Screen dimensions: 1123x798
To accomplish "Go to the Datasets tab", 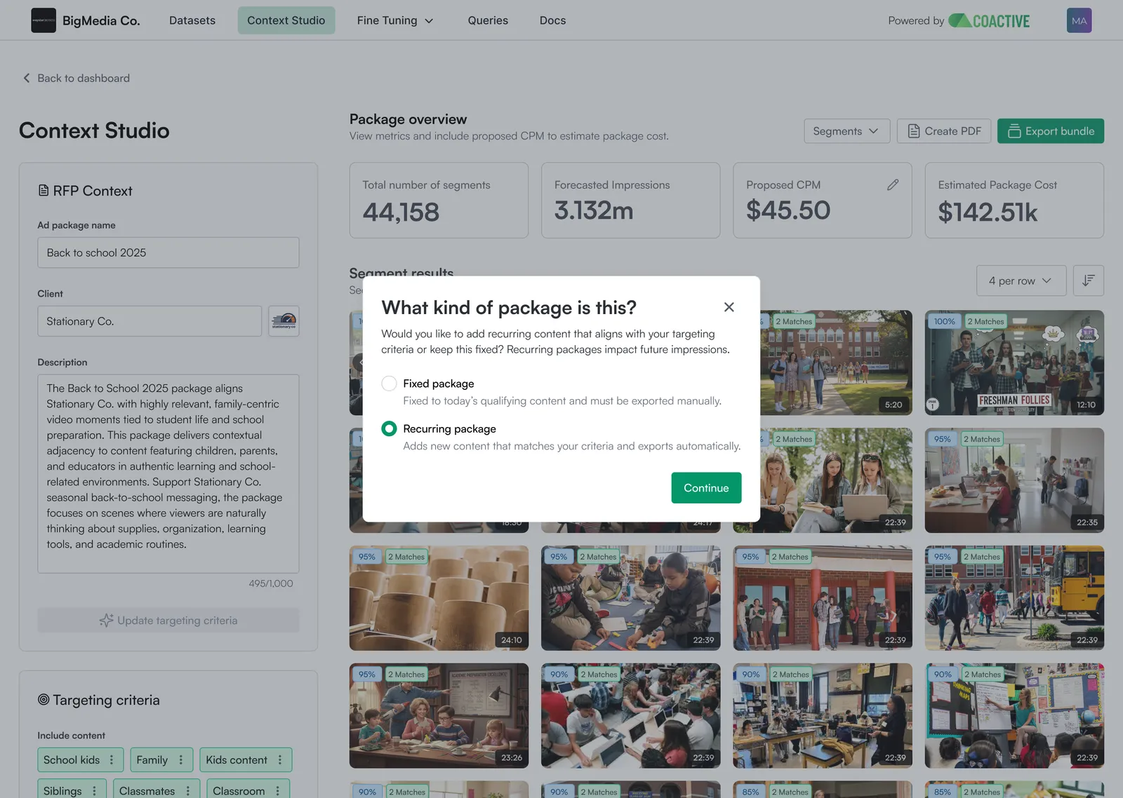I will 192,20.
